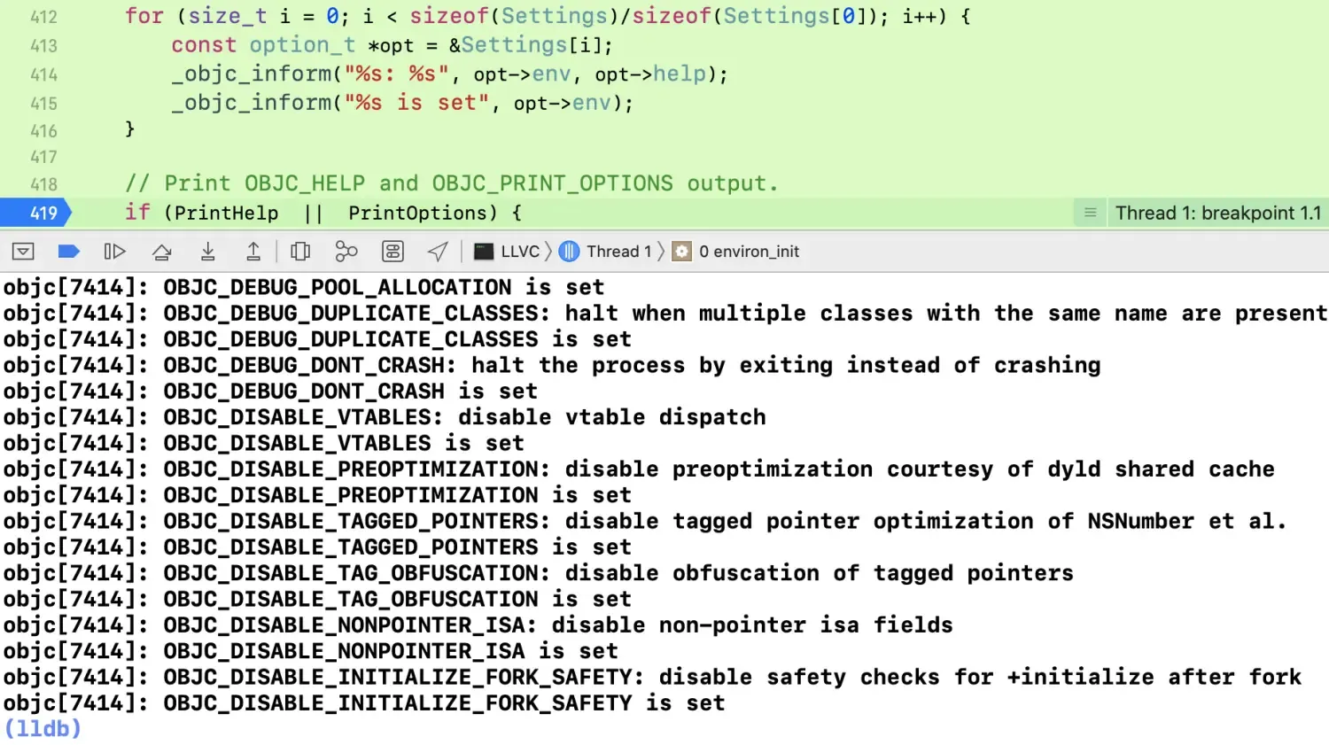Screen dimensions: 1329x745
Task: Open environment overrides settings
Action: point(392,252)
